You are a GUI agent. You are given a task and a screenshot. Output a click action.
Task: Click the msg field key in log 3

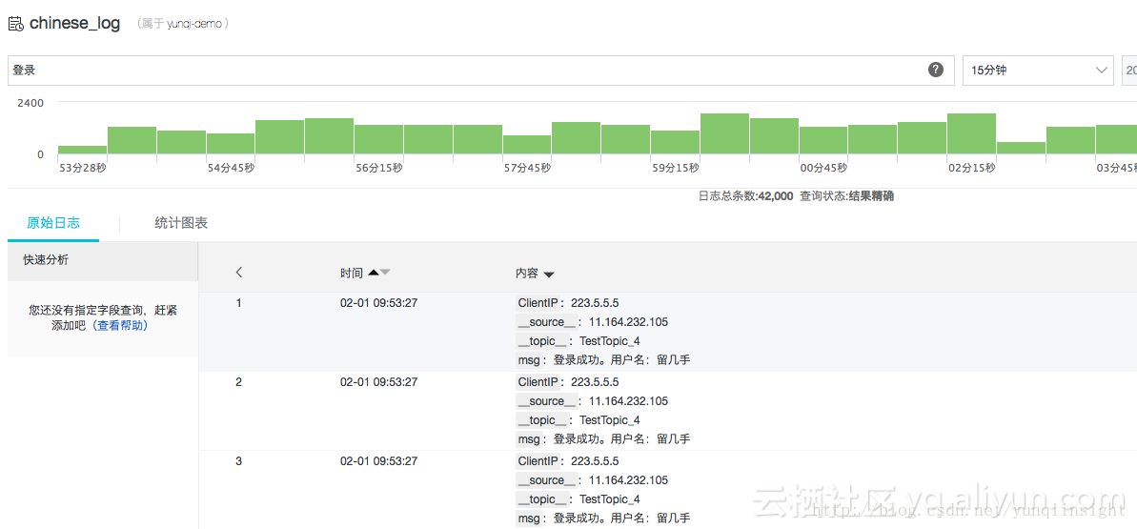click(x=529, y=518)
